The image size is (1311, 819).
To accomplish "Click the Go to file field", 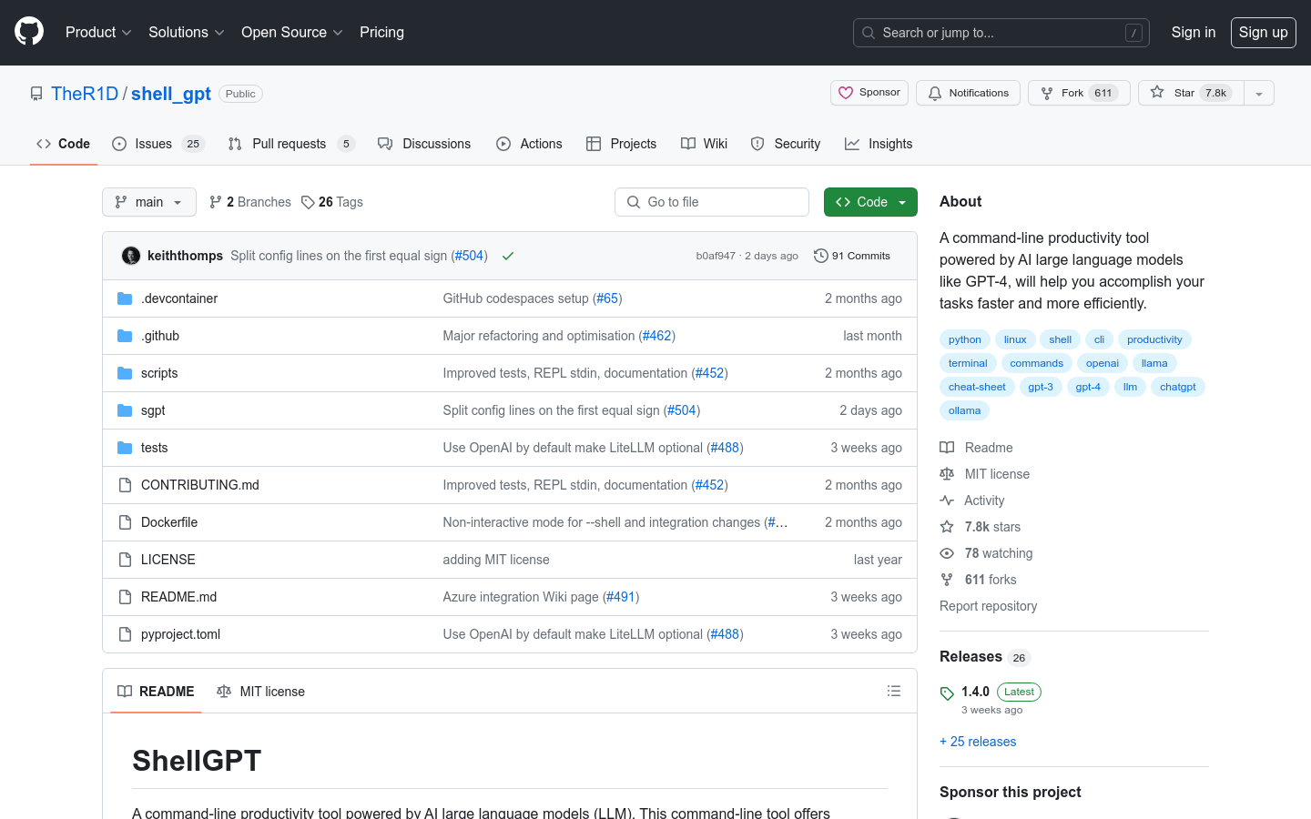I will pos(712,202).
